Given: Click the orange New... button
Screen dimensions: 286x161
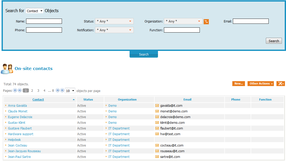Looking at the screenshot, I should coord(238,83).
